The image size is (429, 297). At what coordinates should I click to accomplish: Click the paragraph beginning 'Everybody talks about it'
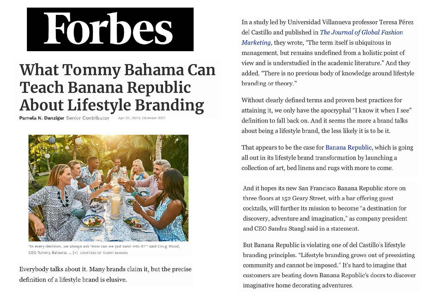coord(105,274)
